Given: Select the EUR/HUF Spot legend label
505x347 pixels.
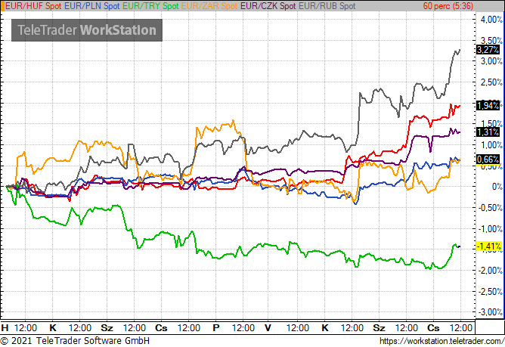Looking at the screenshot, I should 33,6.
